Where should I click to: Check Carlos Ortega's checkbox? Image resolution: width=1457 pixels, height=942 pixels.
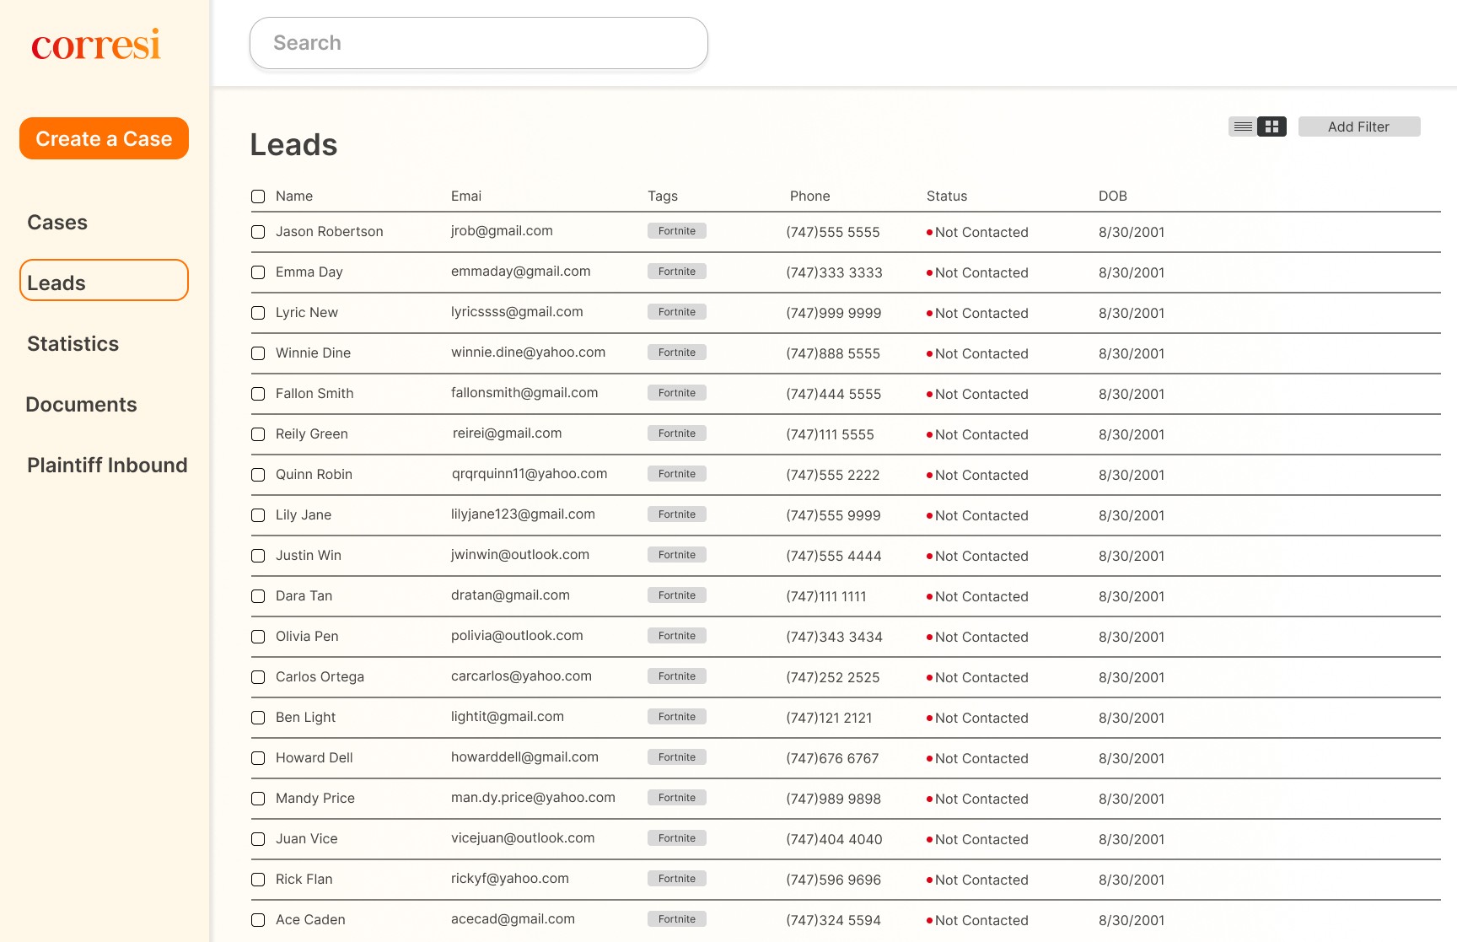pos(258,677)
